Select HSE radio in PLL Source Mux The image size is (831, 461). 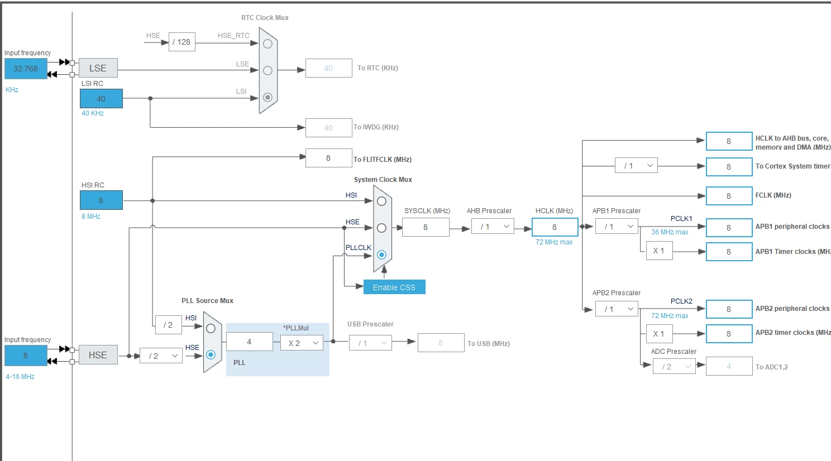pyautogui.click(x=211, y=354)
